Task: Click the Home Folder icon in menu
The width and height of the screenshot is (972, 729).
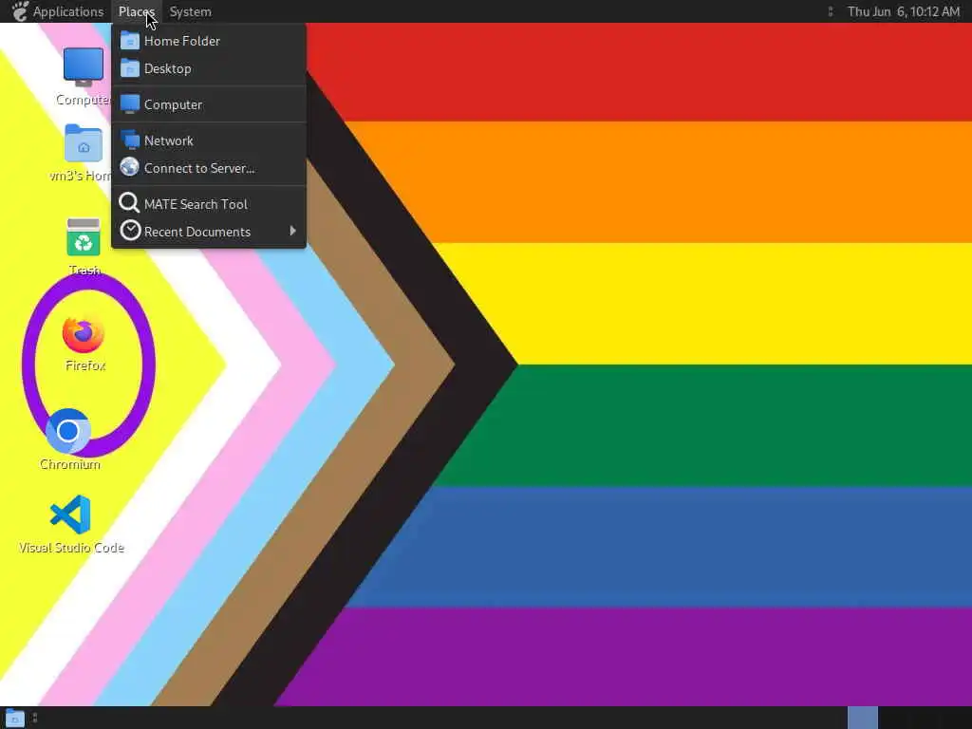Action: click(129, 40)
